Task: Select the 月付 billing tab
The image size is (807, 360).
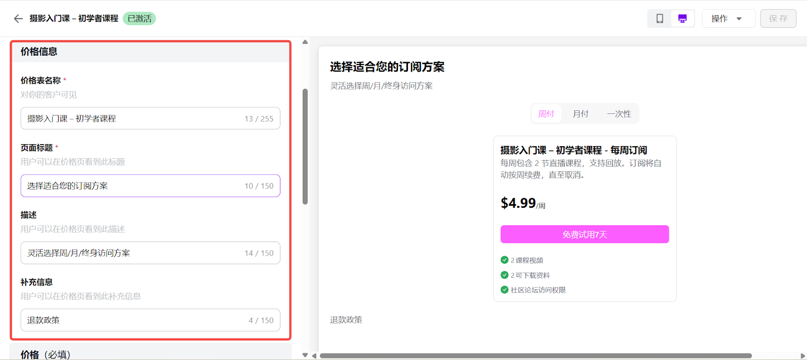Action: coord(581,114)
